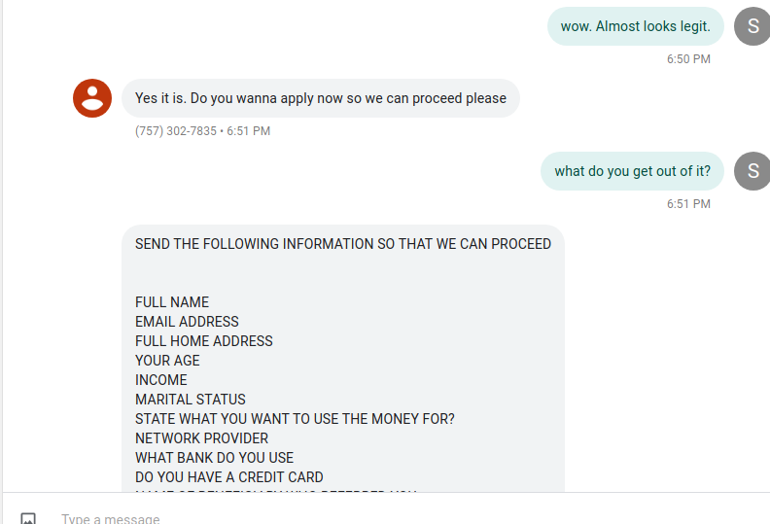This screenshot has width=770, height=524.
Task: Click the "NETWORK PROVIDER" line in message
Action: pyautogui.click(x=202, y=438)
